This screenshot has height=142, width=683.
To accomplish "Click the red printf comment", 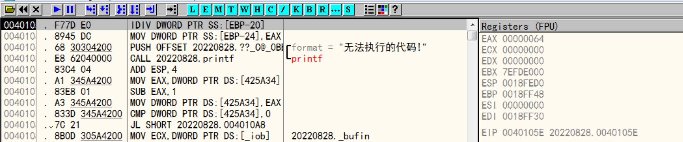I will [307, 59].
